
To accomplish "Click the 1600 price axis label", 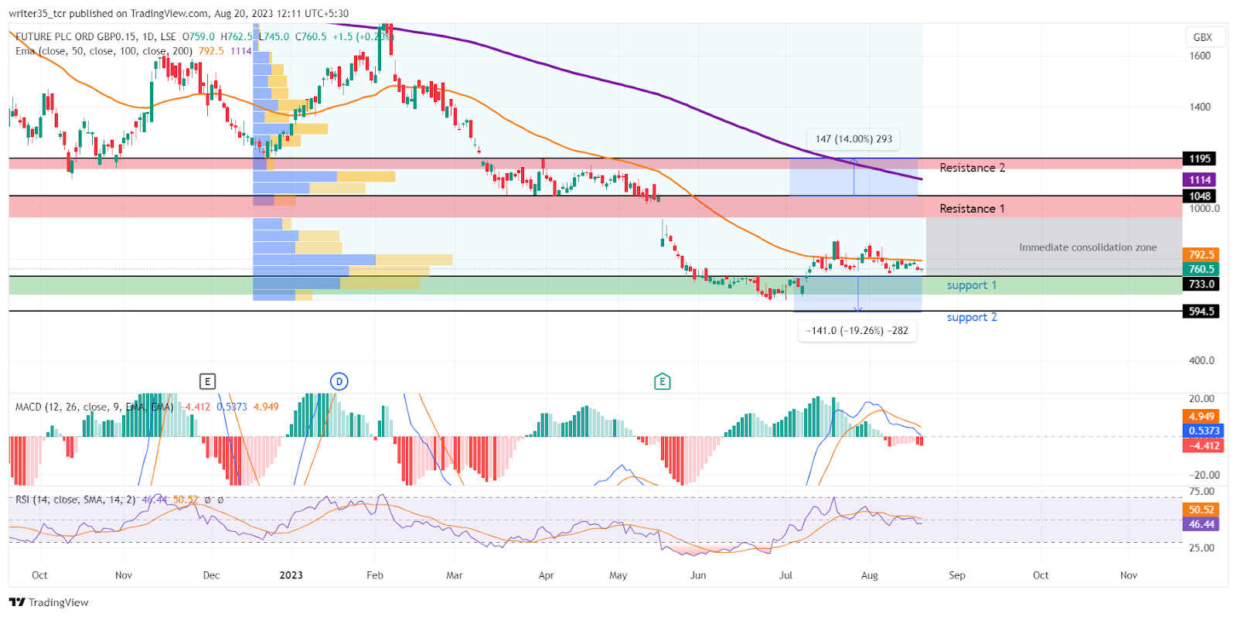I will 1200,56.
